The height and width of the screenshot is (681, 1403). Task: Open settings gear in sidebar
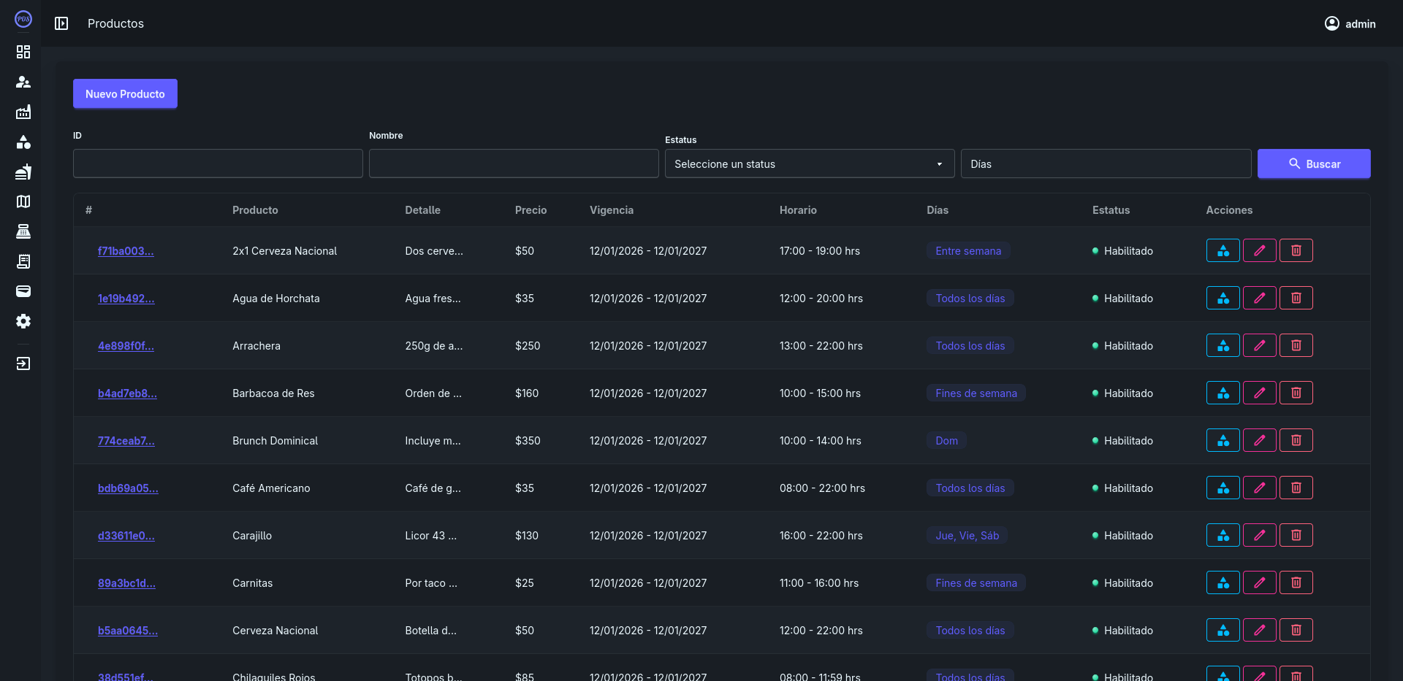point(23,321)
